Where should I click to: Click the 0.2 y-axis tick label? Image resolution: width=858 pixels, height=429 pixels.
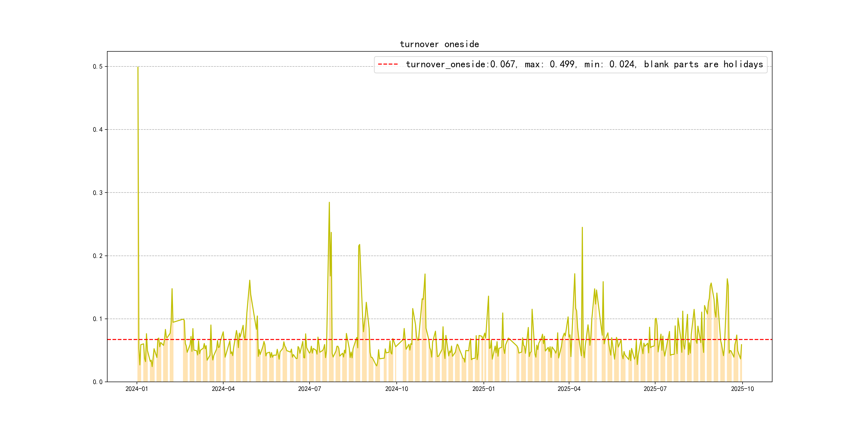[98, 256]
